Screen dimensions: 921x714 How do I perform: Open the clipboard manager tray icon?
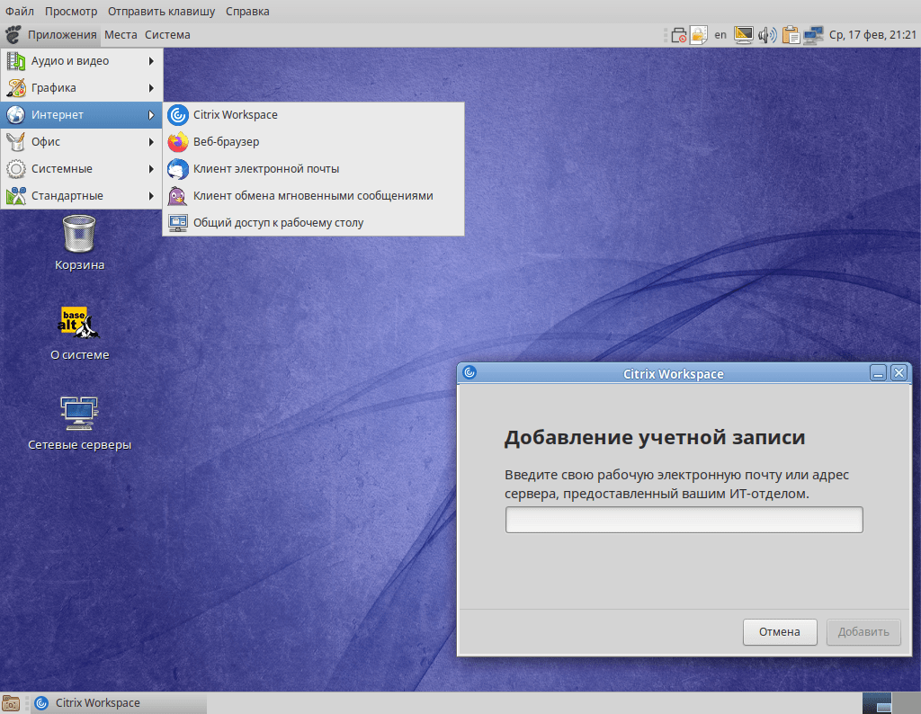tap(791, 35)
